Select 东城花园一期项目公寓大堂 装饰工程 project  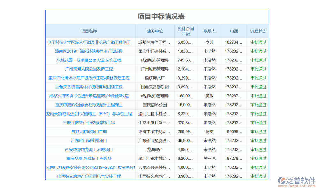(89, 60)
